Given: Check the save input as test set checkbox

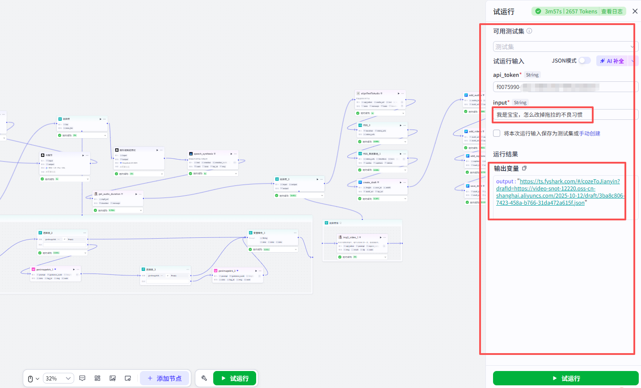Looking at the screenshot, I should [x=497, y=133].
